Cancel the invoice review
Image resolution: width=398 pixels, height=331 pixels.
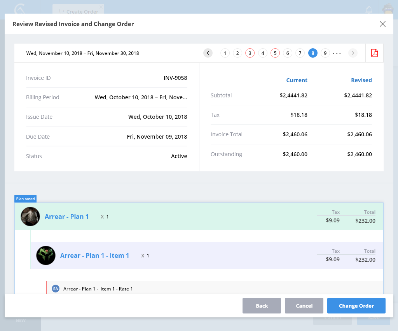304,306
